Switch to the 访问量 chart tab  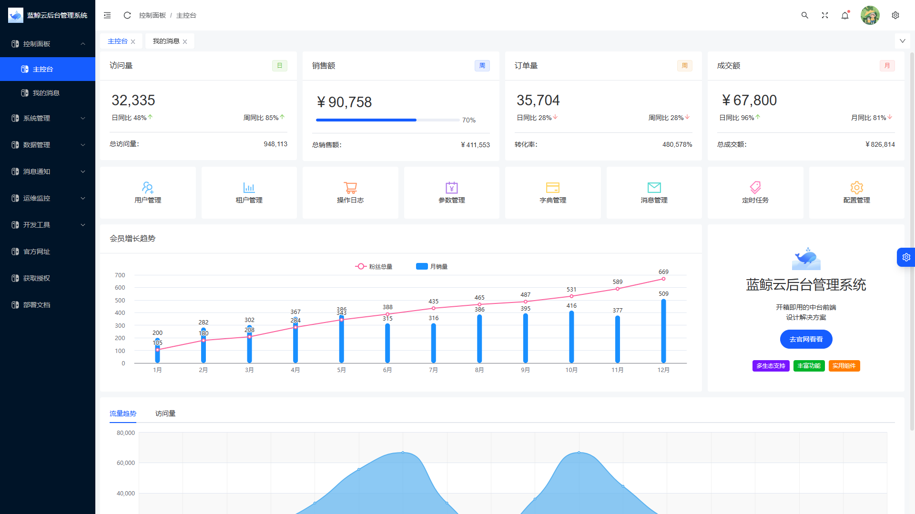point(165,413)
